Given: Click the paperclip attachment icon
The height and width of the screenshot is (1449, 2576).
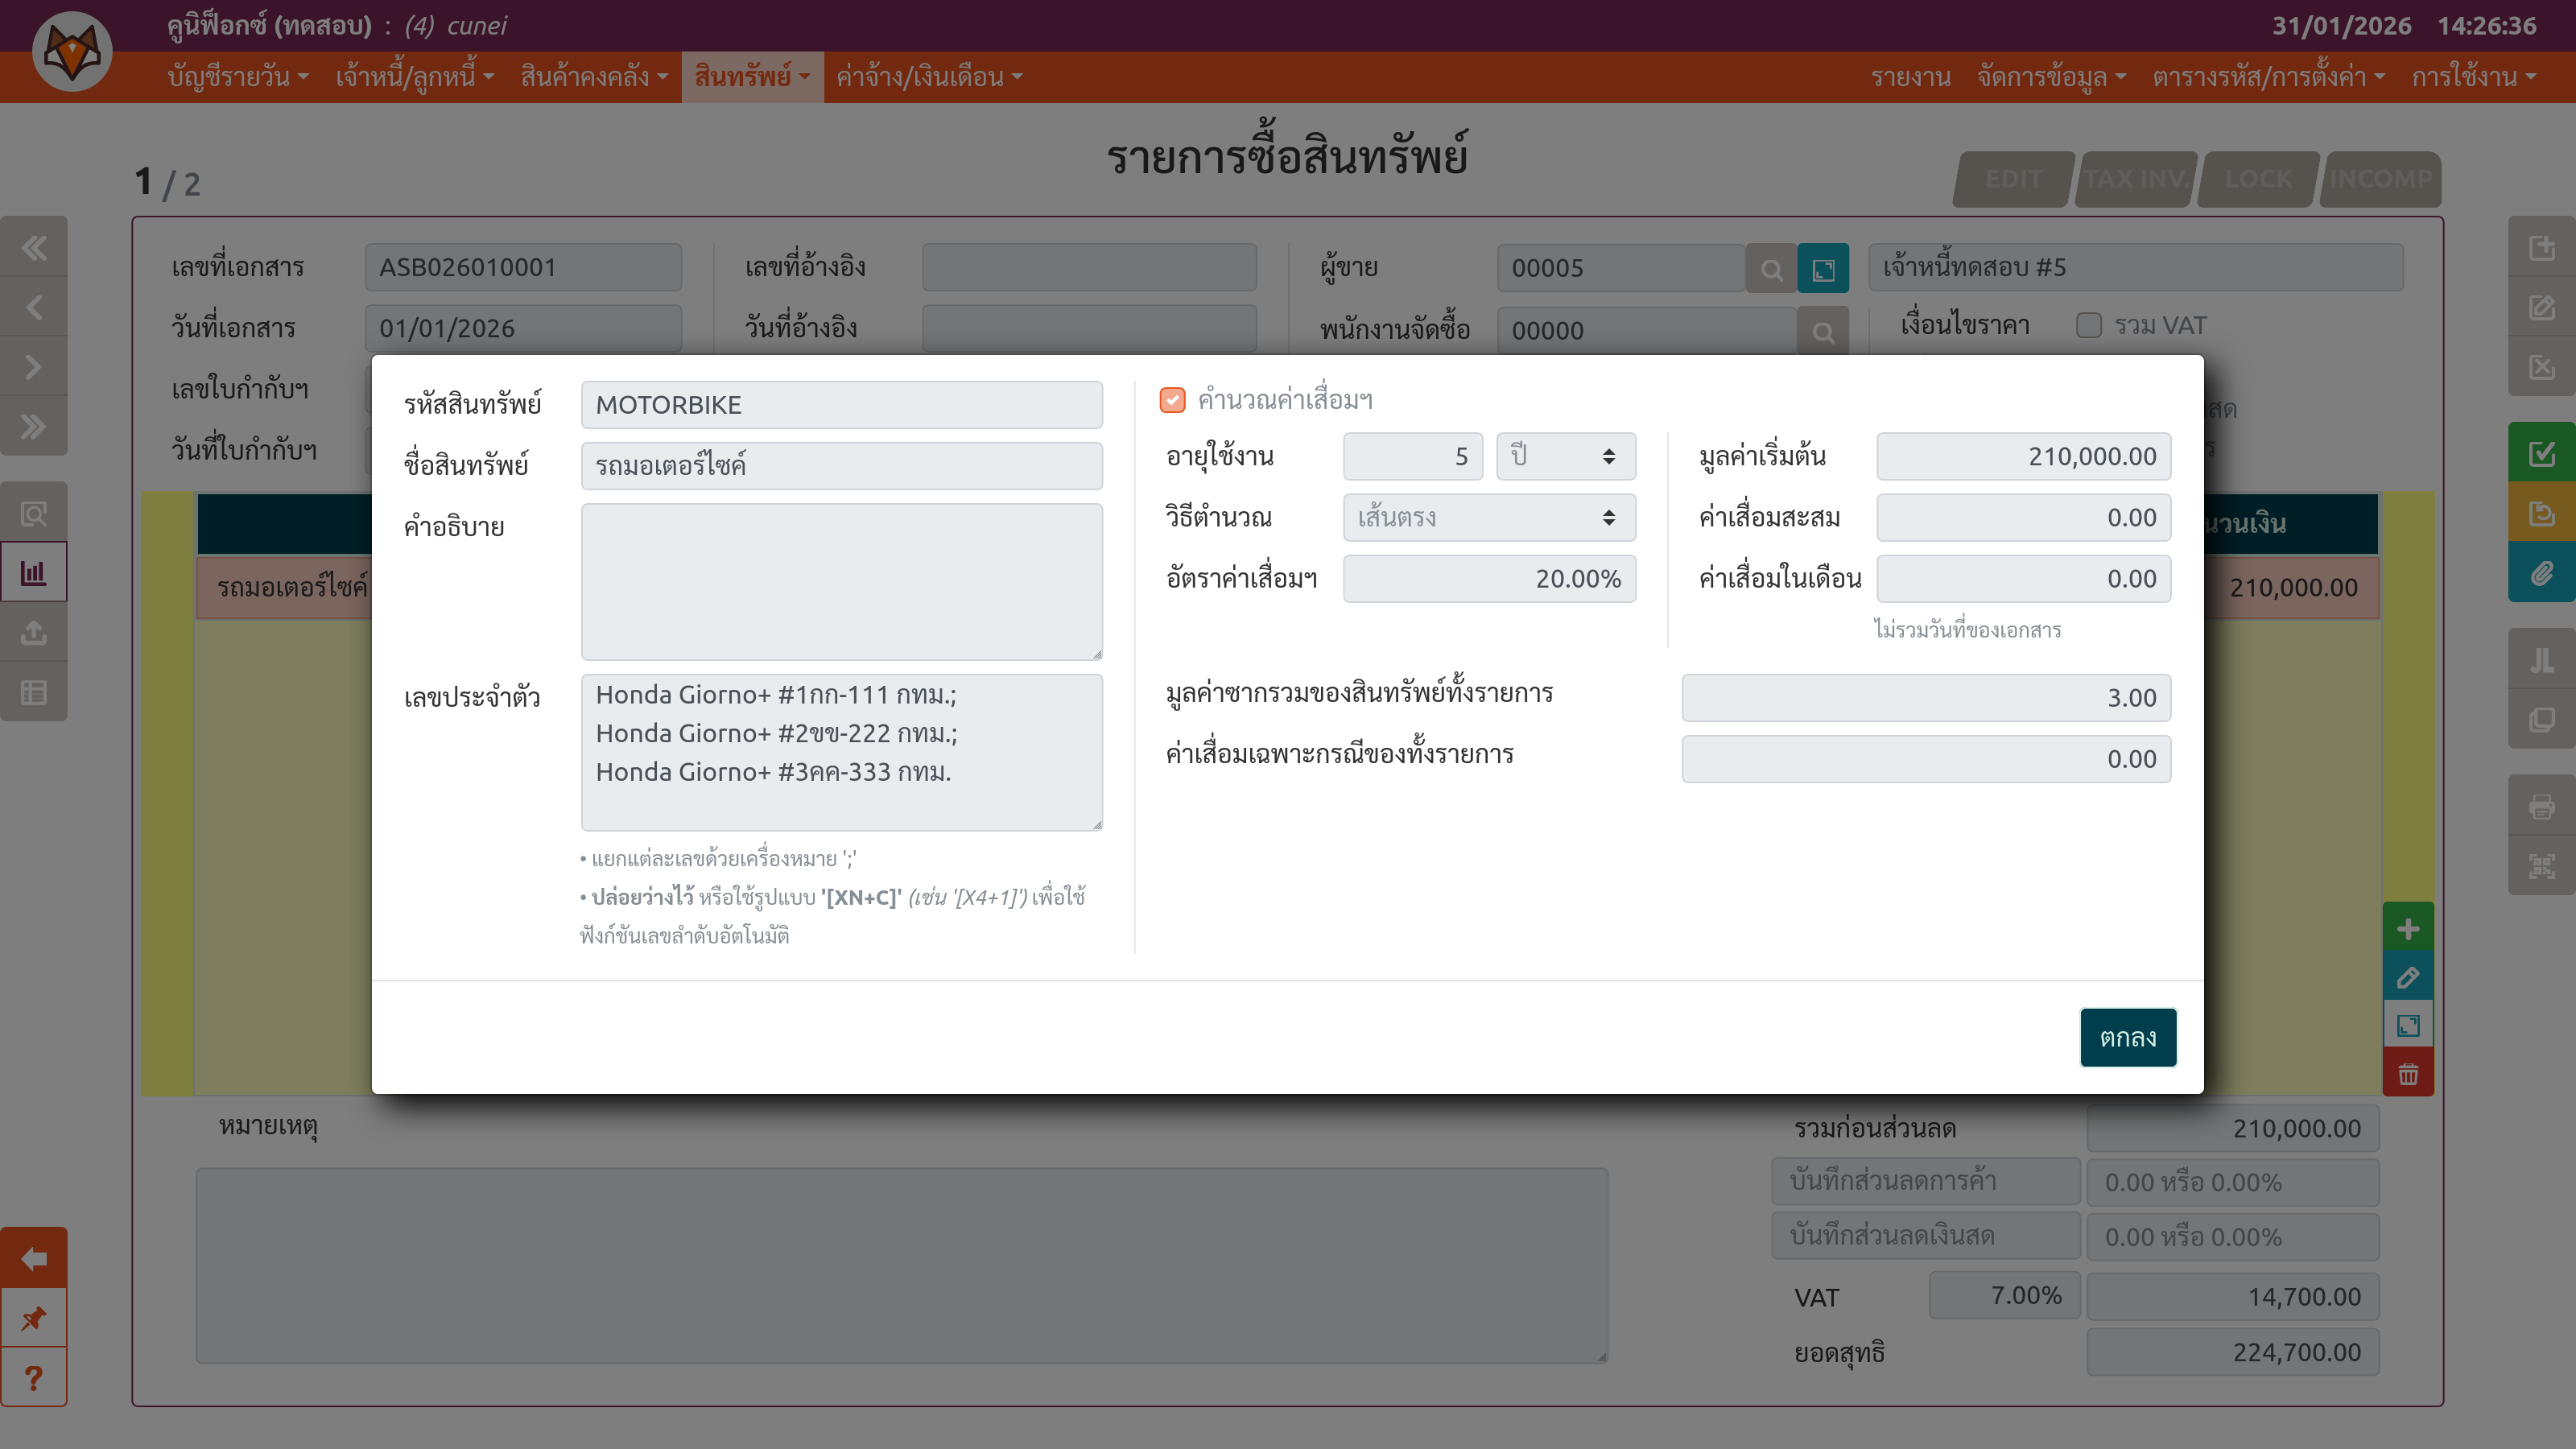Looking at the screenshot, I should [x=2541, y=574].
